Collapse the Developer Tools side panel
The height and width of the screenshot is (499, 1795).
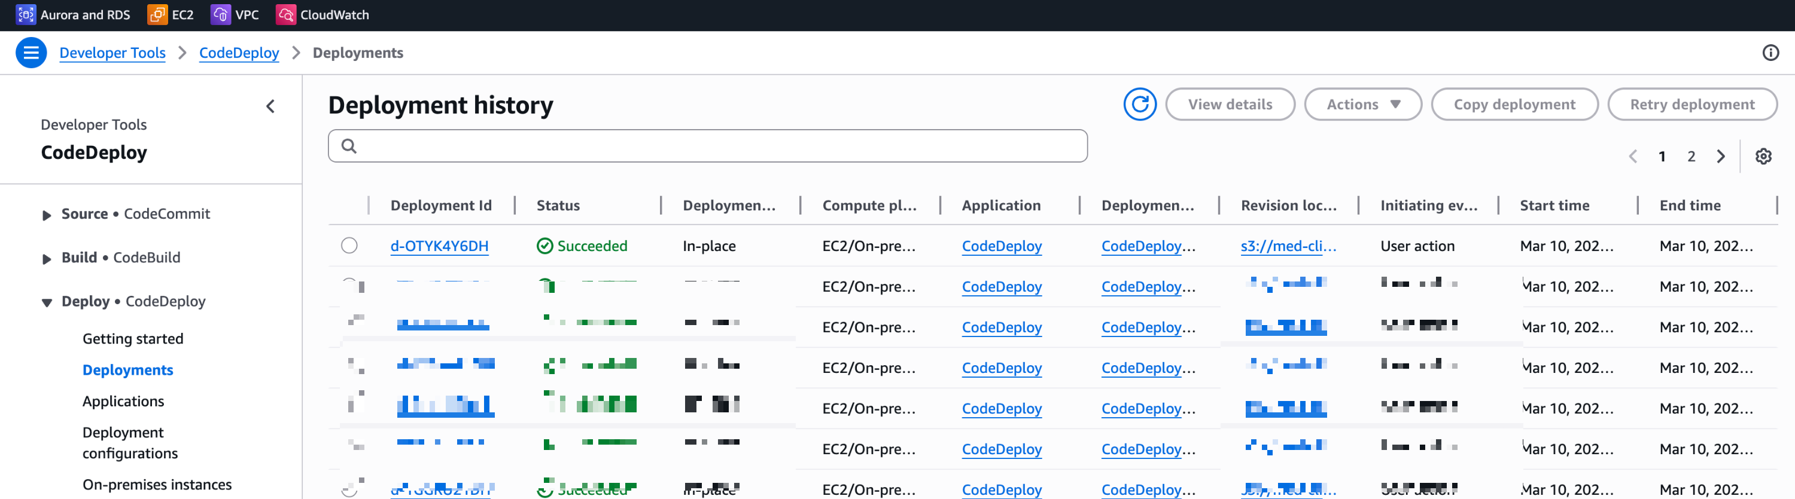[270, 106]
